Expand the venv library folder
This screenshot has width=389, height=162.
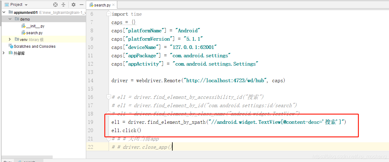click(x=10, y=39)
